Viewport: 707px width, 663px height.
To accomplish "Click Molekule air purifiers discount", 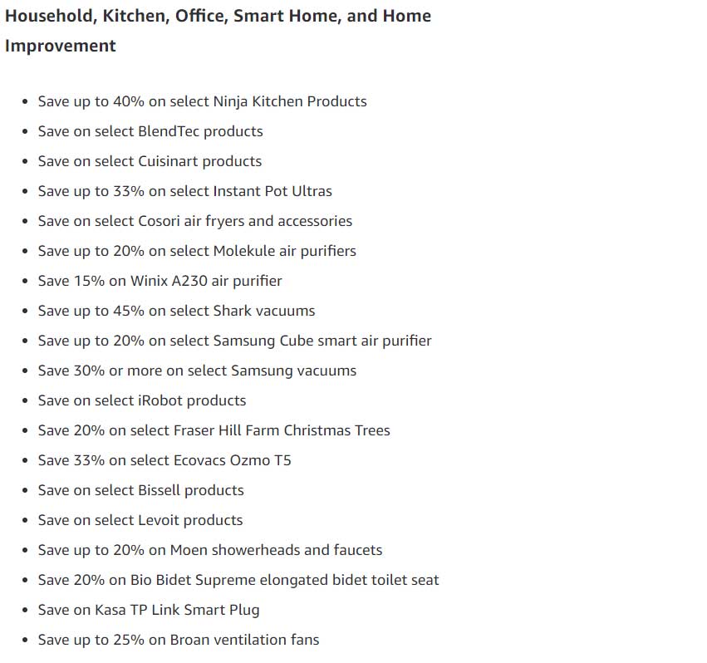I will tap(197, 251).
